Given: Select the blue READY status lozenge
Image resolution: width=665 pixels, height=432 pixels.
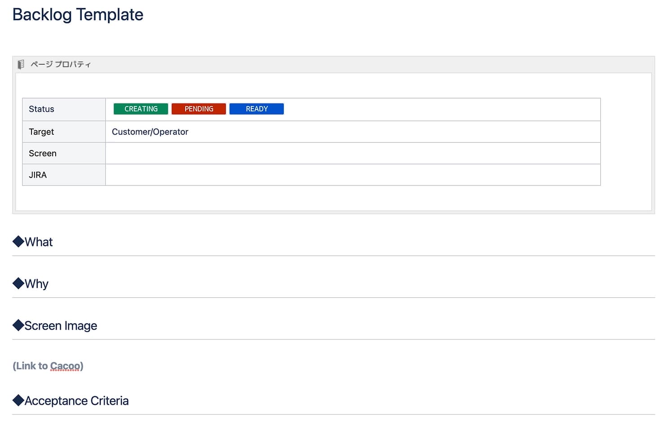Looking at the screenshot, I should [257, 109].
